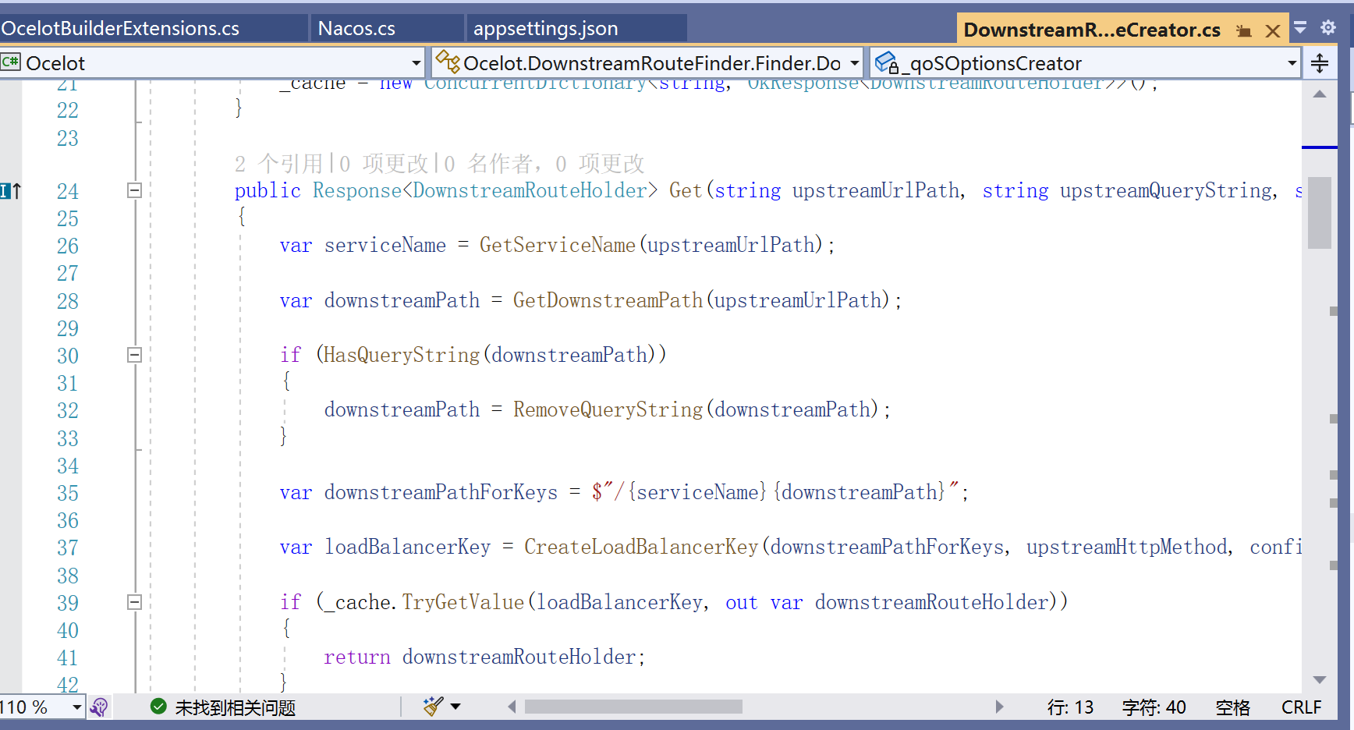Run Code Cleanup with broom icon
Screen dimensions: 1354x730
tap(434, 707)
